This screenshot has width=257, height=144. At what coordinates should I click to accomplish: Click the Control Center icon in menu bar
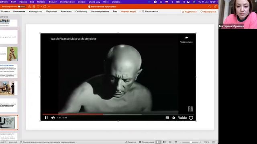[x=188, y=2]
